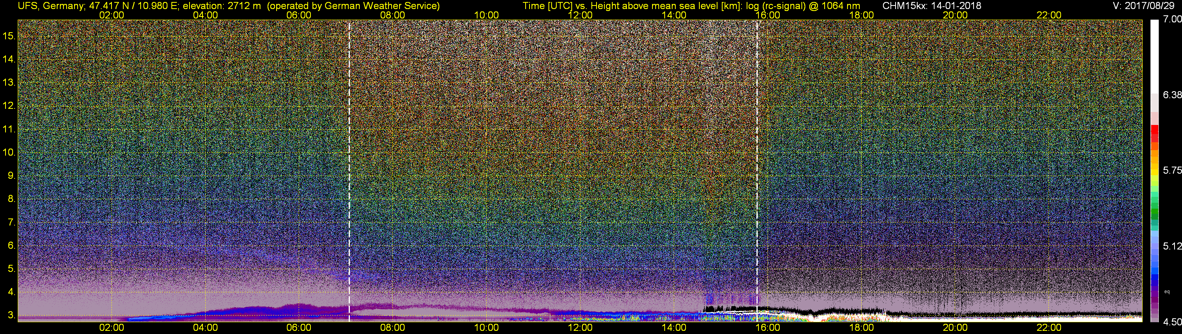This screenshot has height=334, width=1182.
Task: Select the '18:00' label on upper time axis
Action: 861,15
